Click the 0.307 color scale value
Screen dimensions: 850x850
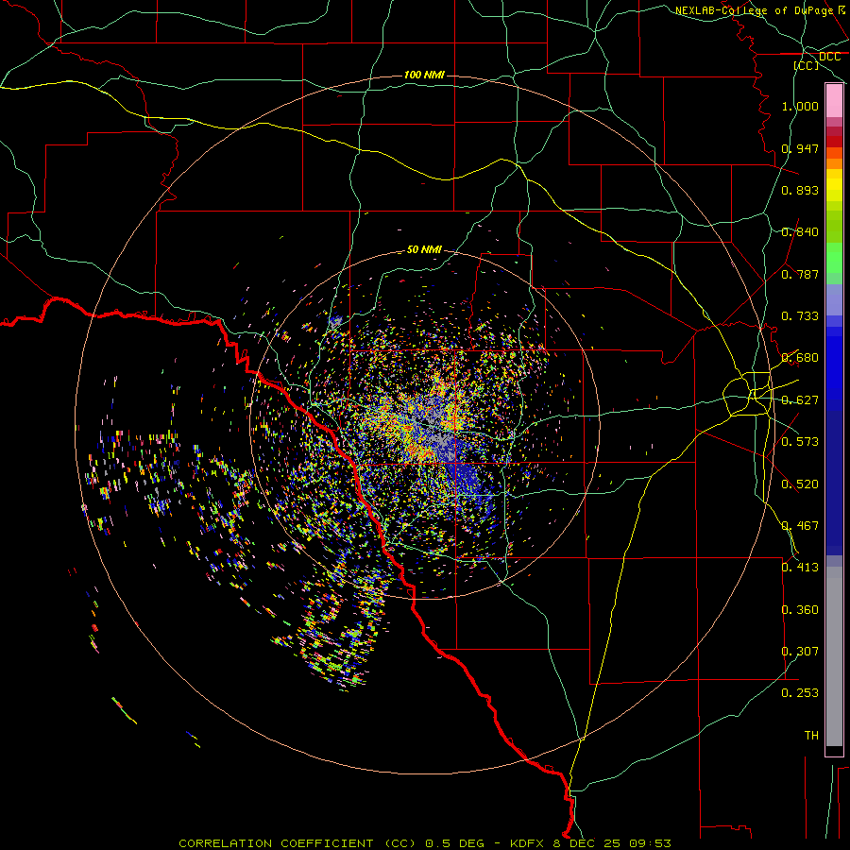point(800,652)
